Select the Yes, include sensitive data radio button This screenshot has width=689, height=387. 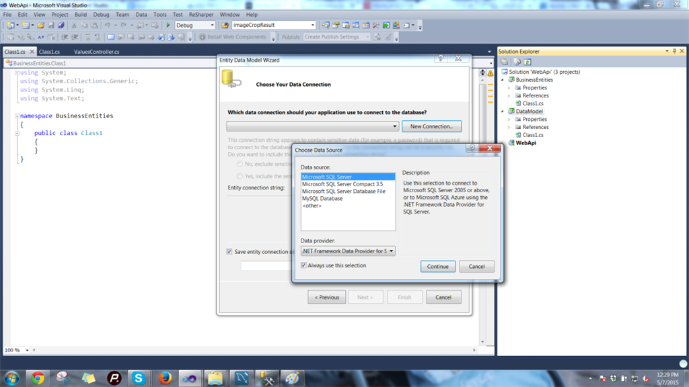coord(240,176)
